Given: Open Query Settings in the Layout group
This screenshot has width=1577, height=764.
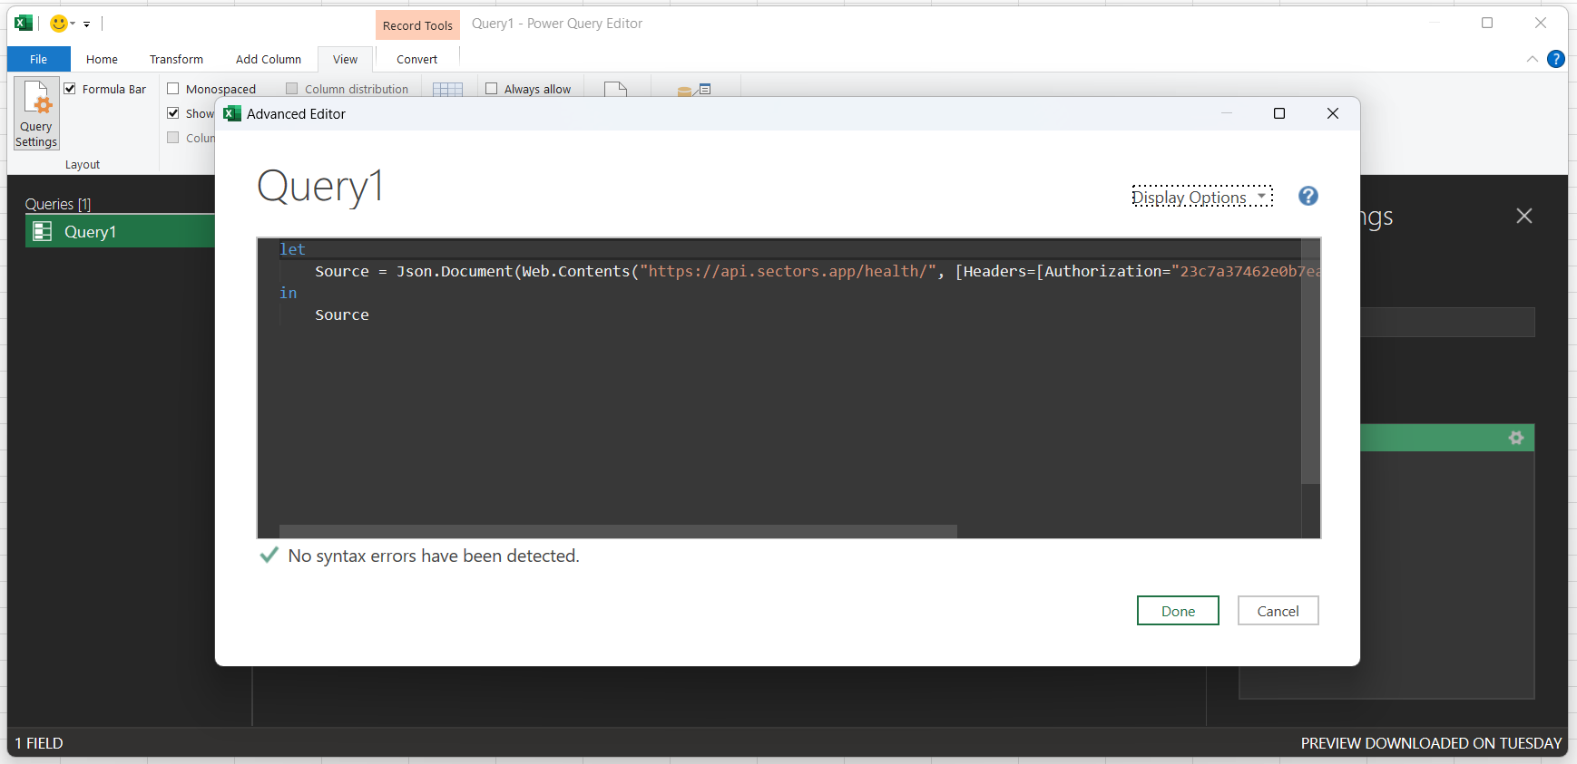Looking at the screenshot, I should [x=36, y=113].
